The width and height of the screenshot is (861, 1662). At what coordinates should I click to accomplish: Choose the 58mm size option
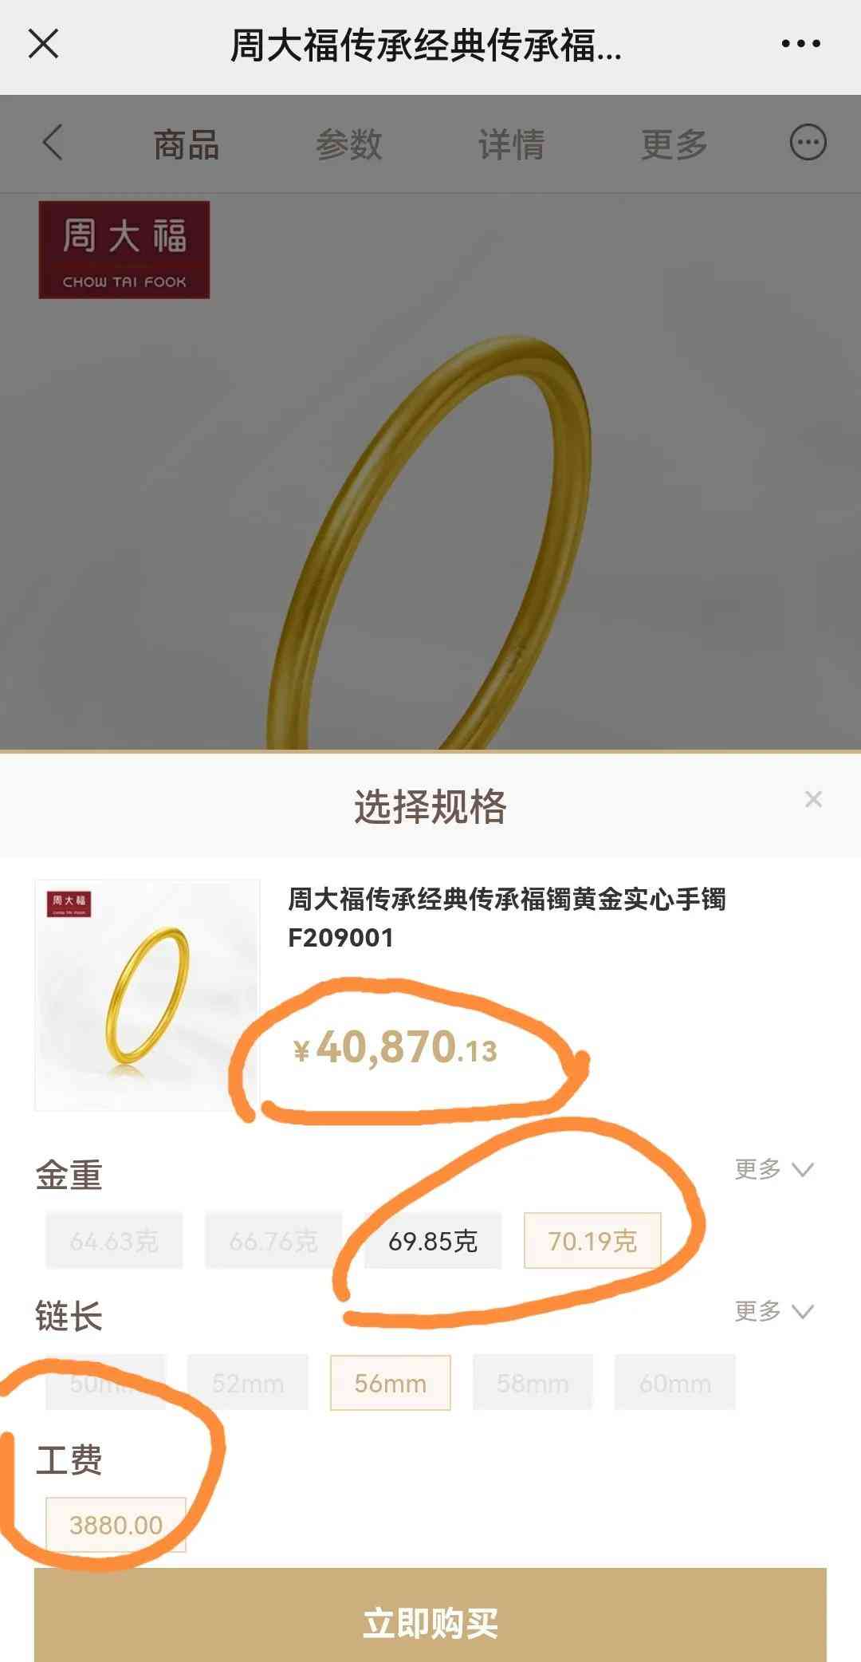coord(533,1383)
